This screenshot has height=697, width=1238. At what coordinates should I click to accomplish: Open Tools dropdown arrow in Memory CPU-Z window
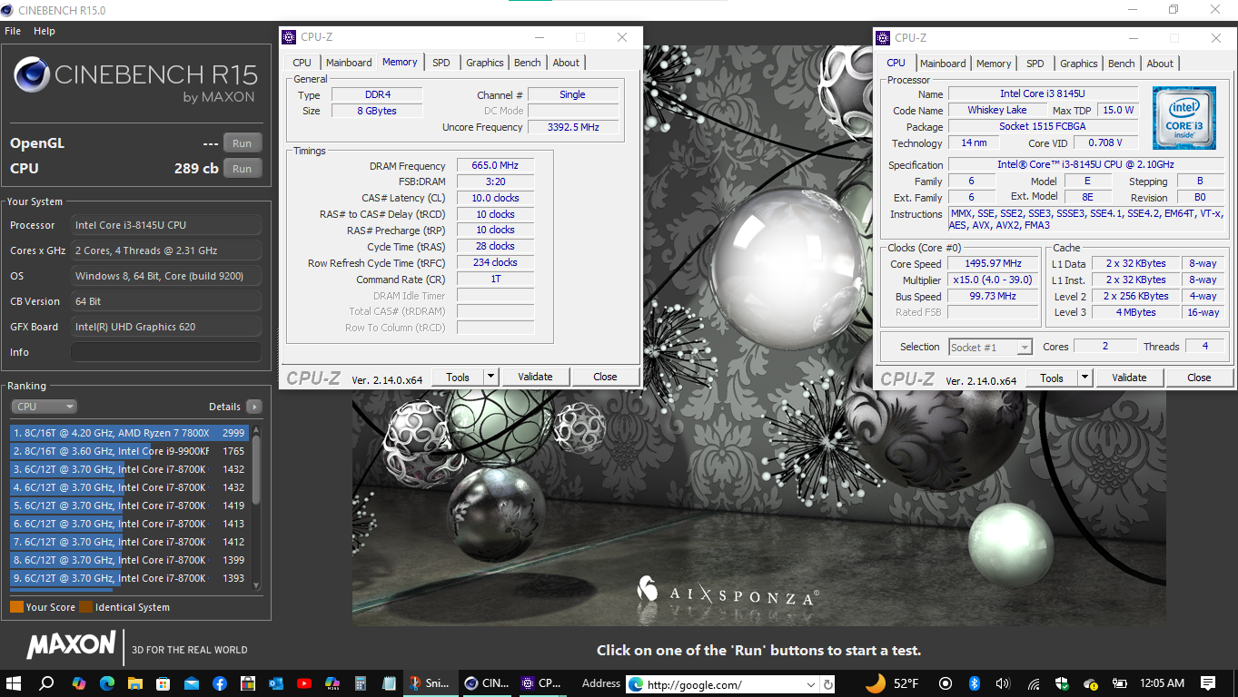point(490,377)
